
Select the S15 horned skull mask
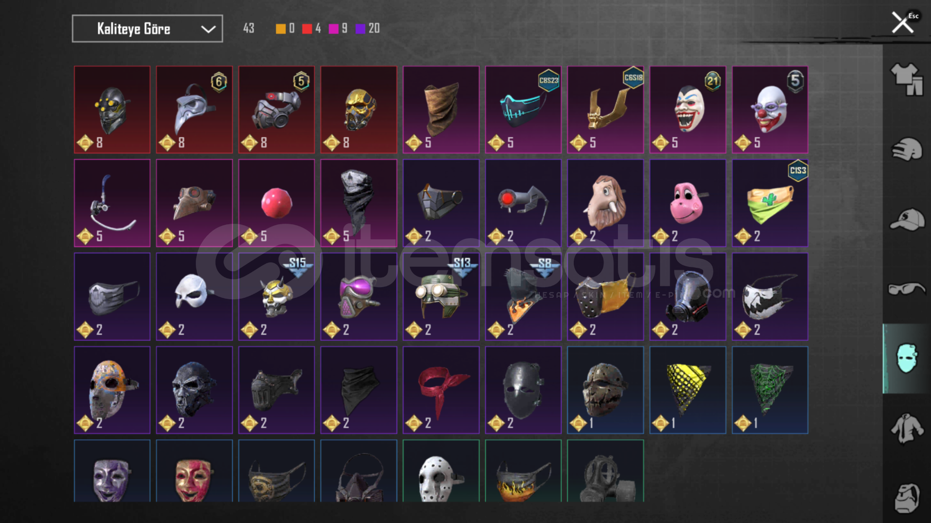(x=276, y=297)
